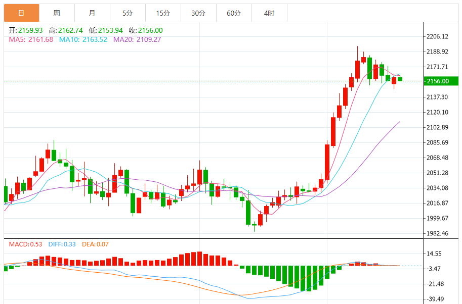Open the 5分 chart tab

128,13
